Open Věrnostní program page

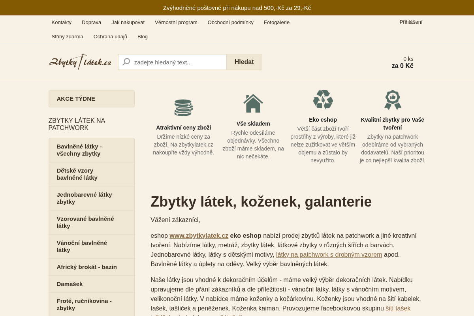pos(176,23)
